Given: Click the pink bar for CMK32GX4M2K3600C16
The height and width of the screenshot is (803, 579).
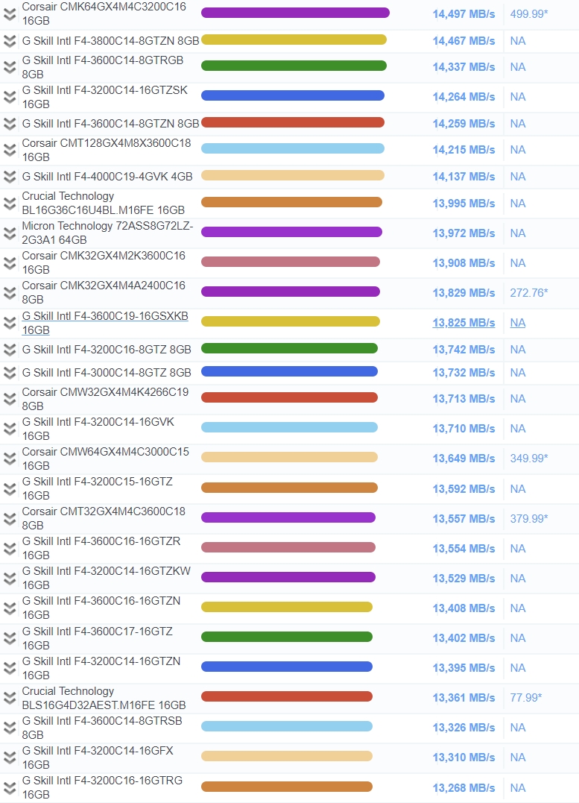Looking at the screenshot, I should click(291, 262).
